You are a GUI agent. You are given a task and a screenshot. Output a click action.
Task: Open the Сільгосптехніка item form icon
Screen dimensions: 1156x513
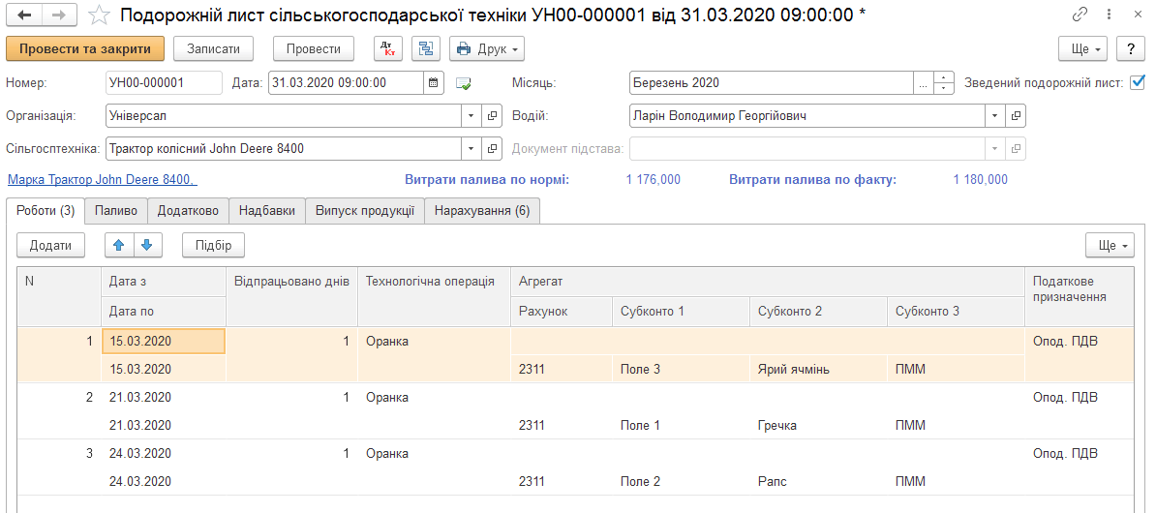492,148
